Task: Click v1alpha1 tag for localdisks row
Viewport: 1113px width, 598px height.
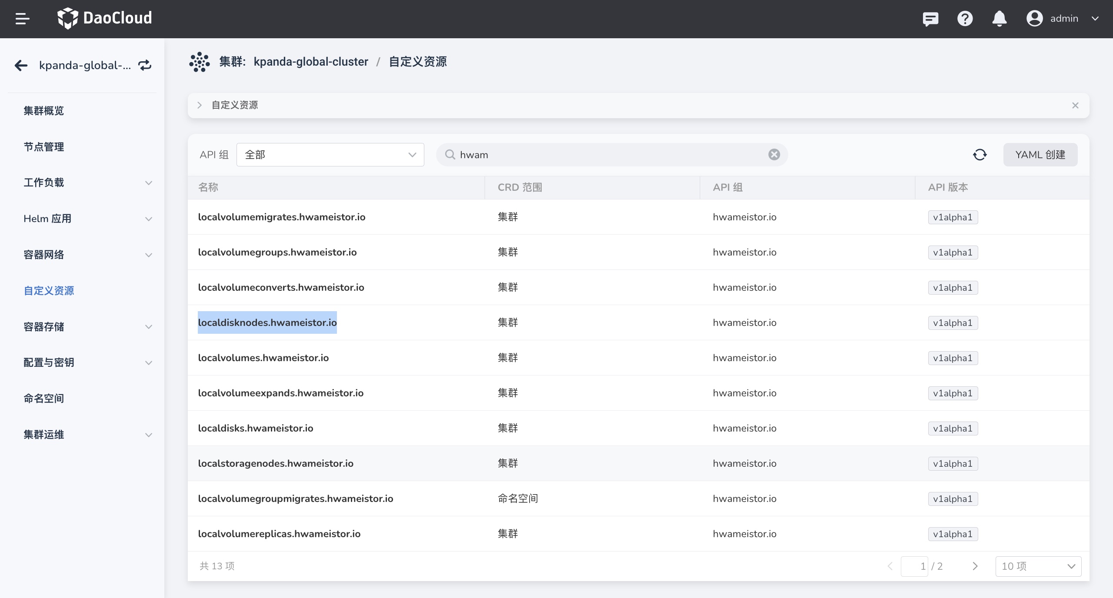Action: point(953,429)
